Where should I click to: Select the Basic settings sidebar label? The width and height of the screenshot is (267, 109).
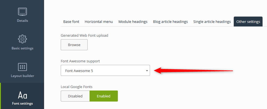click(22, 48)
